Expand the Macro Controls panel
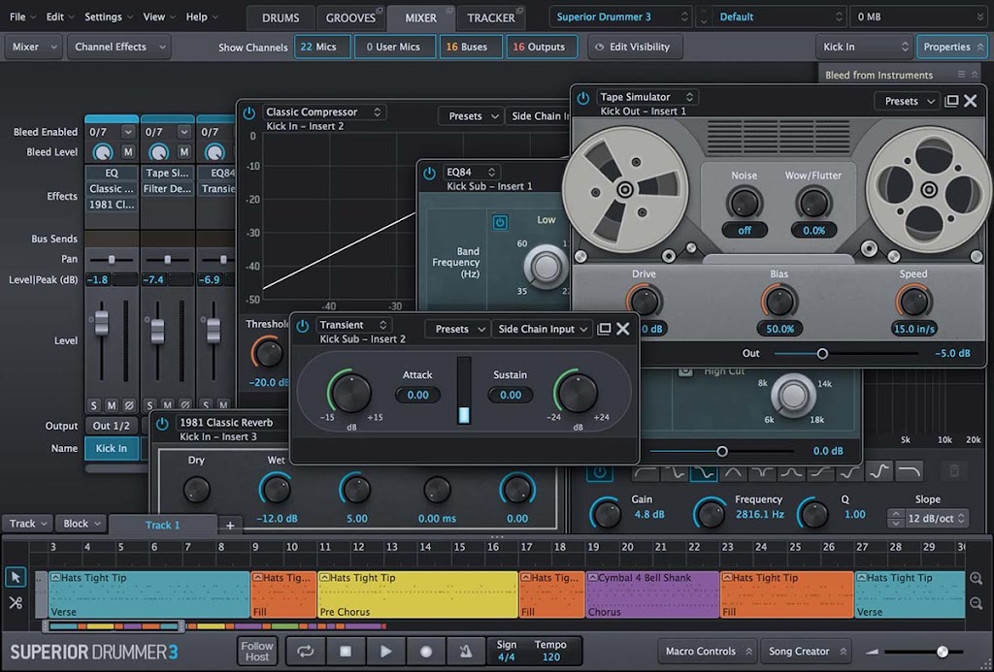This screenshot has width=994, height=672. click(x=707, y=651)
